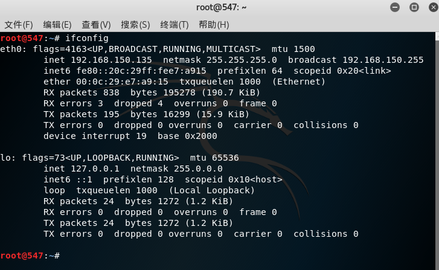
Task: Click the MAC address 00:0c:29:e7:a9:15
Action: tap(122, 82)
